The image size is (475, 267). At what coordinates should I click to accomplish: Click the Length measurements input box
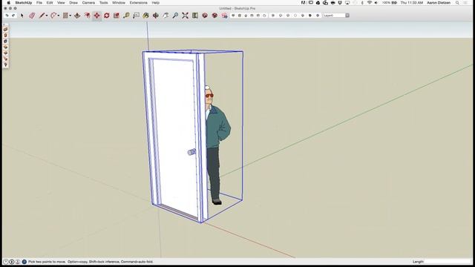[448, 262]
